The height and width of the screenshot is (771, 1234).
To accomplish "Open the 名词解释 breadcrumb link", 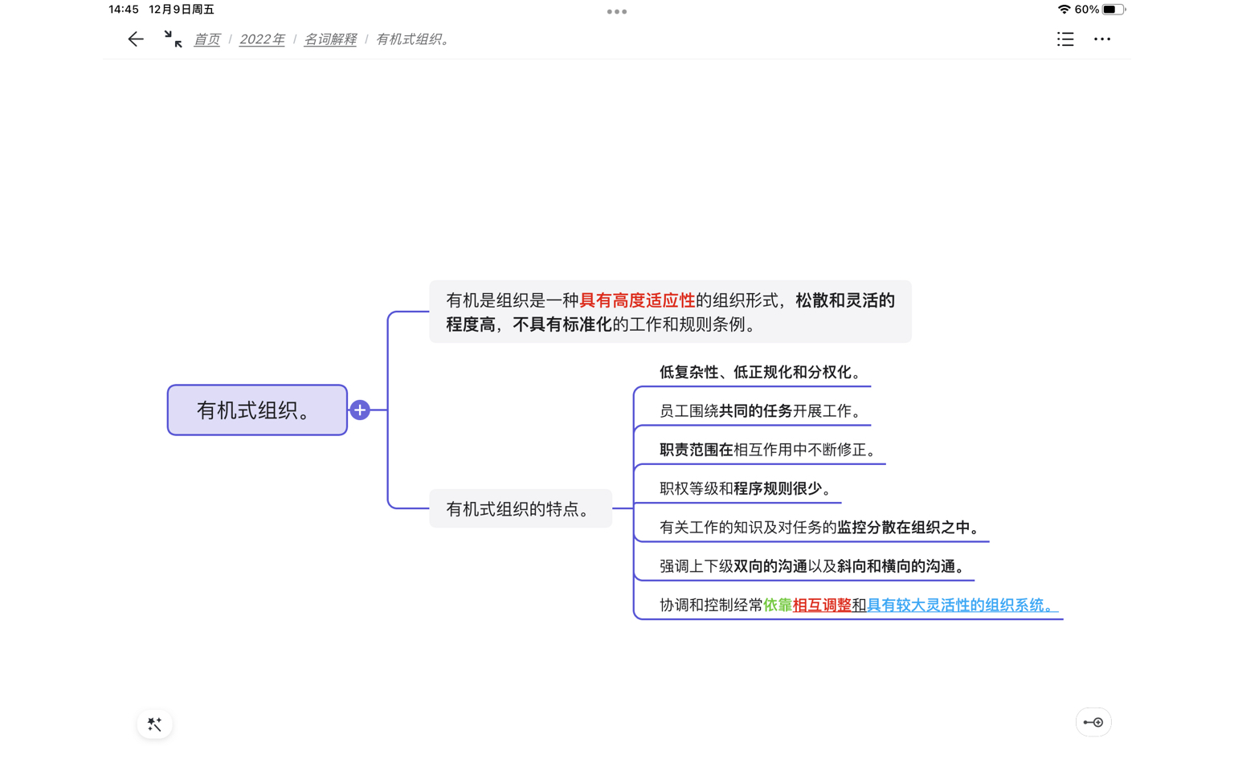I will coord(330,39).
